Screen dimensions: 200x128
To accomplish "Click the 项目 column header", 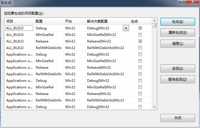I will [19, 21].
